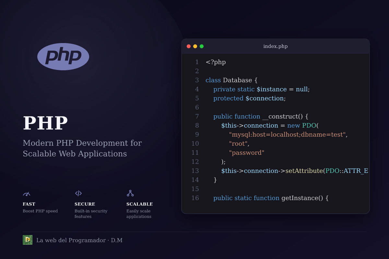Click line number 6 in the gutter

coord(197,107)
